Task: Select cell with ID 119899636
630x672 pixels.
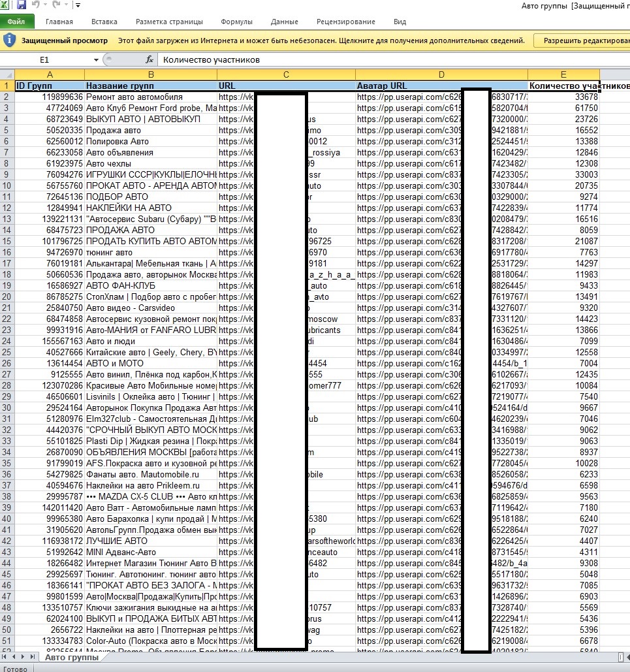Action: (49, 97)
